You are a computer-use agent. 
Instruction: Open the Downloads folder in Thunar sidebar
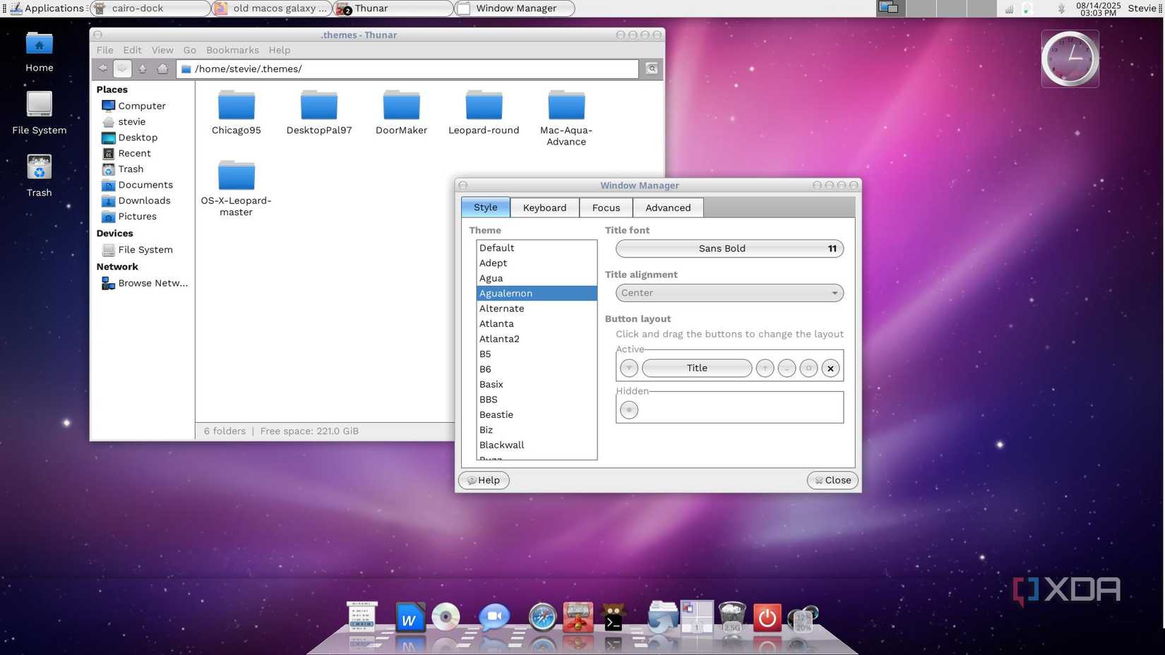coord(143,200)
